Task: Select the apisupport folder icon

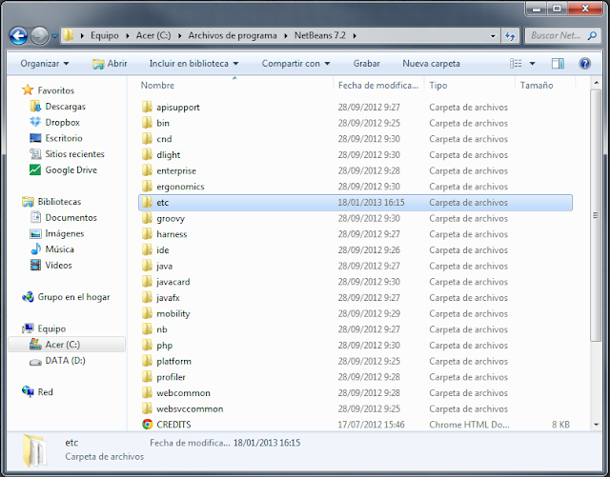Action: point(147,107)
